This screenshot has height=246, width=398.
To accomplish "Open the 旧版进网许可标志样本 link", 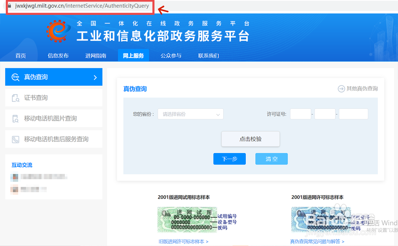I will tap(184, 241).
